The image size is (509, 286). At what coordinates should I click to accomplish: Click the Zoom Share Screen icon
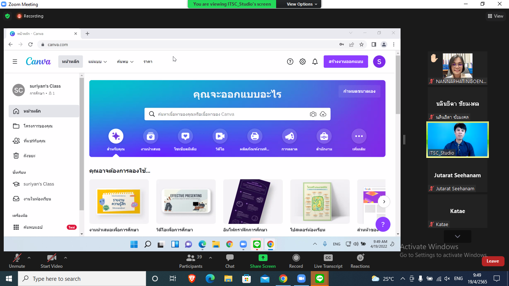(x=263, y=258)
